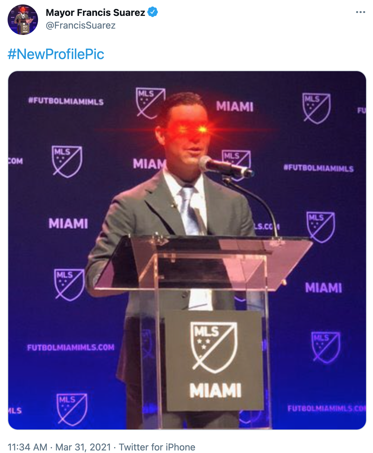Click the display name Mayor Francis Suarez
This screenshot has width=373, height=453.
click(95, 12)
